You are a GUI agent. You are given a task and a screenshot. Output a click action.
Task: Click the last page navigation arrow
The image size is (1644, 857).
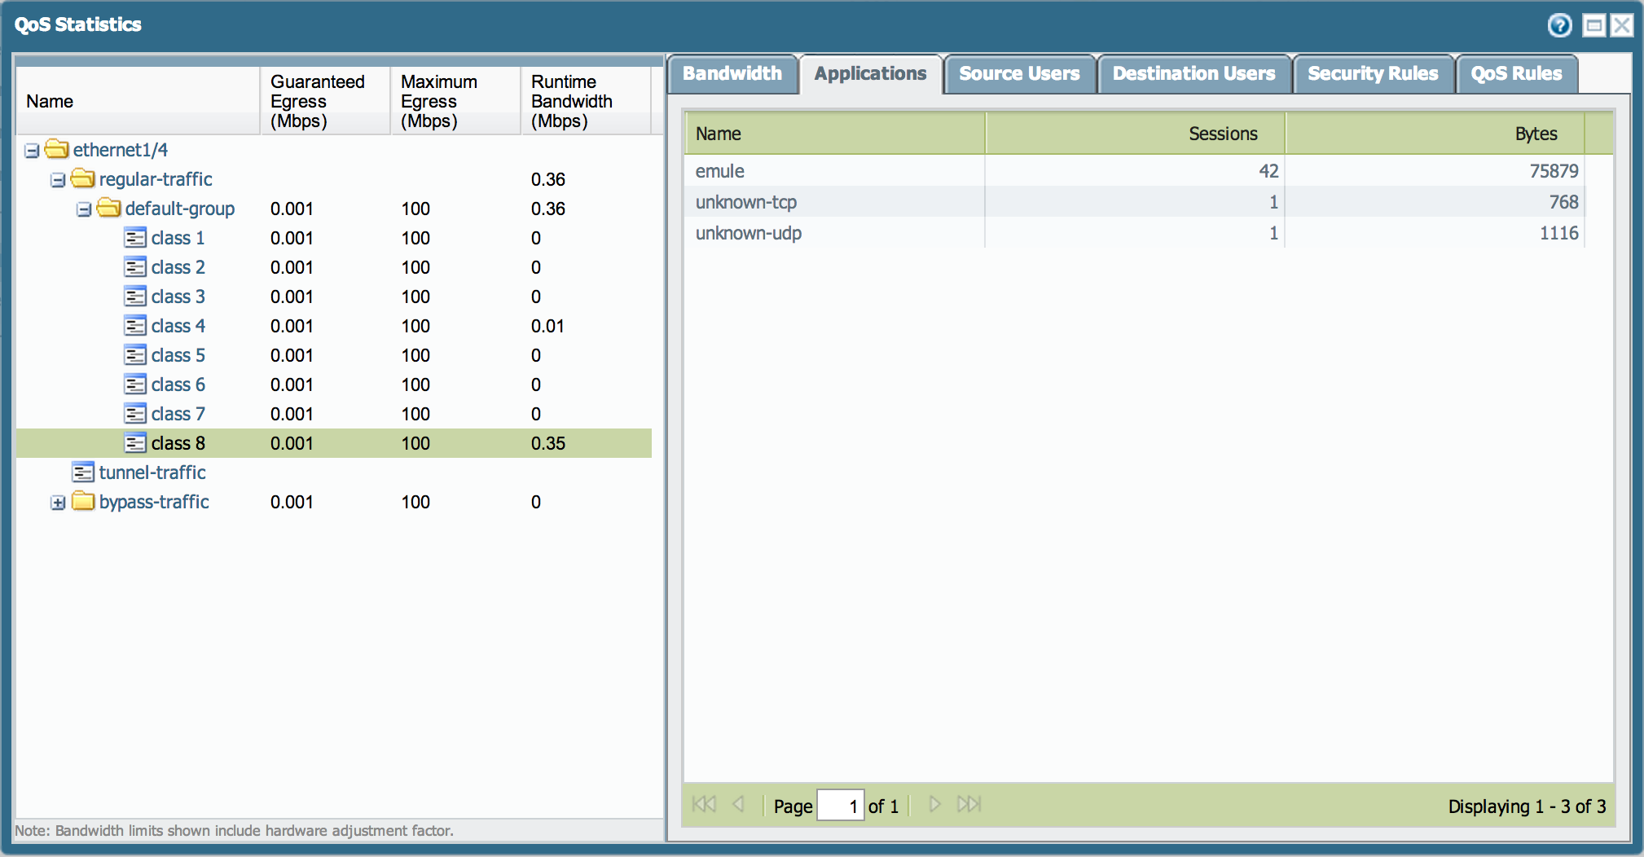click(969, 805)
